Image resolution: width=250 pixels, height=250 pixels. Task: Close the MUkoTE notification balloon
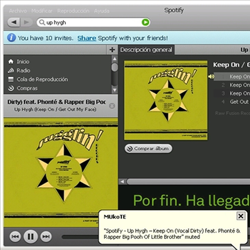pos(241,216)
